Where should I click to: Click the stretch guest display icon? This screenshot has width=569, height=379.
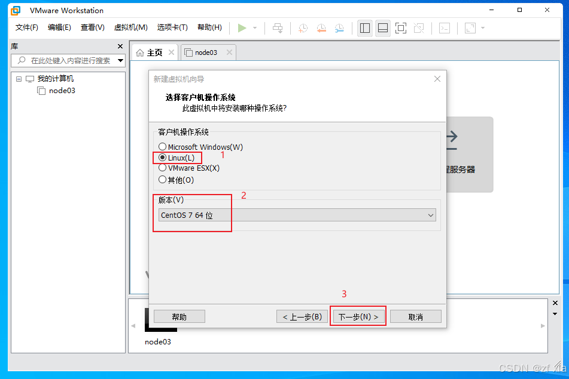[470, 28]
